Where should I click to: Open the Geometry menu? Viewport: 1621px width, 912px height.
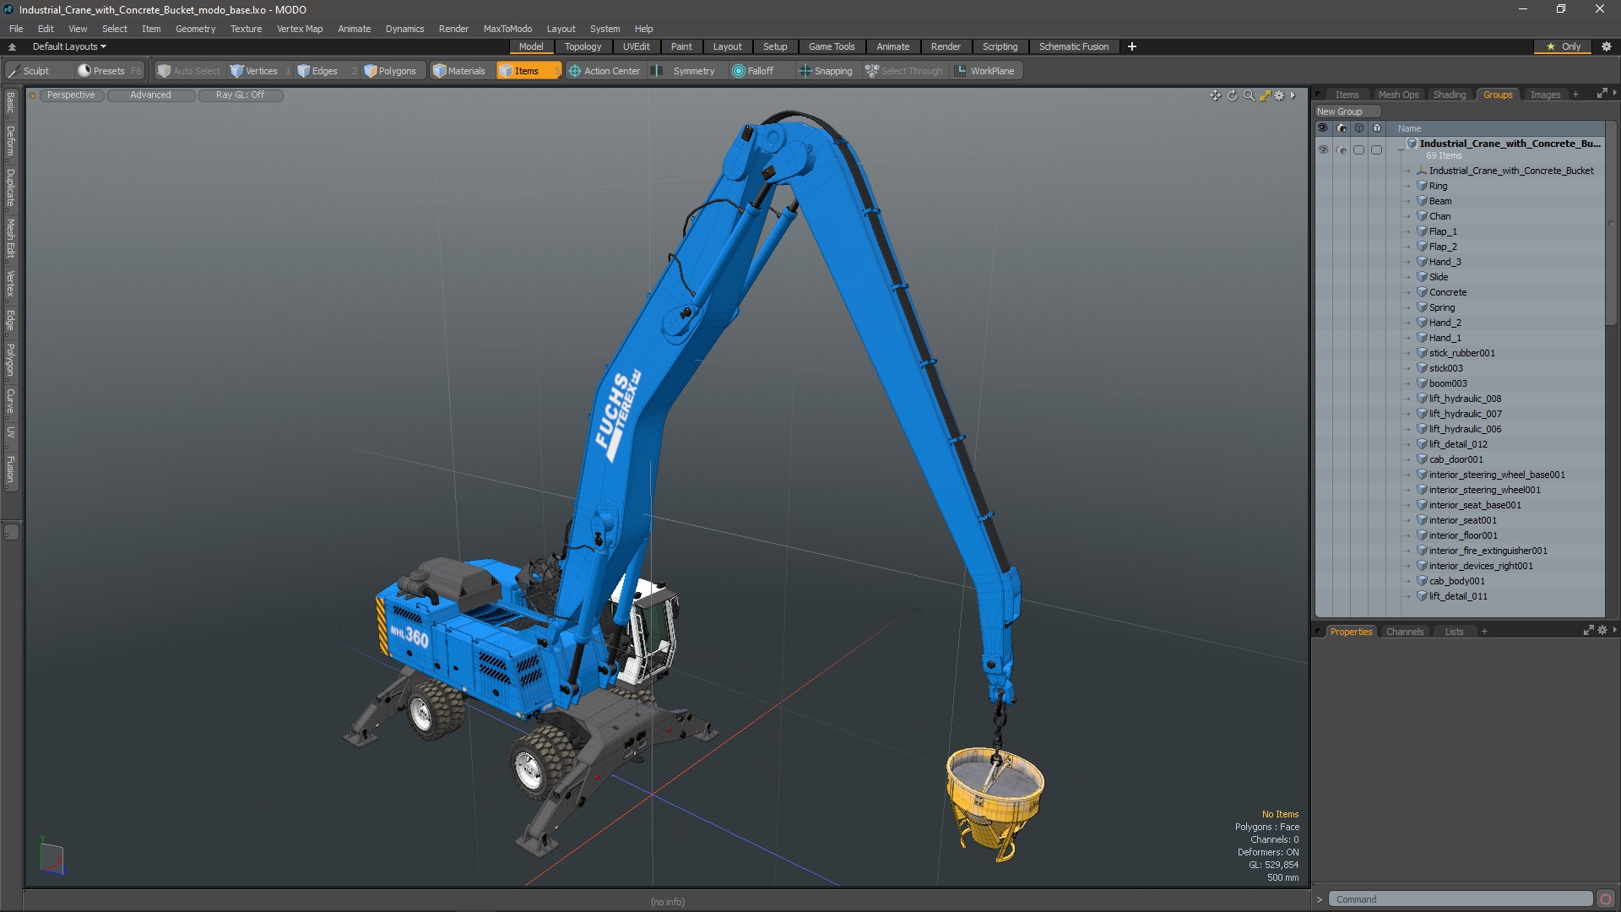(195, 29)
